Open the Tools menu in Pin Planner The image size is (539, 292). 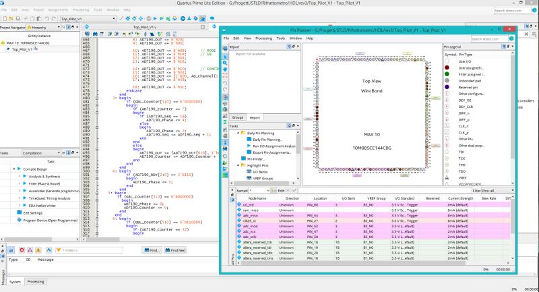pos(281,38)
